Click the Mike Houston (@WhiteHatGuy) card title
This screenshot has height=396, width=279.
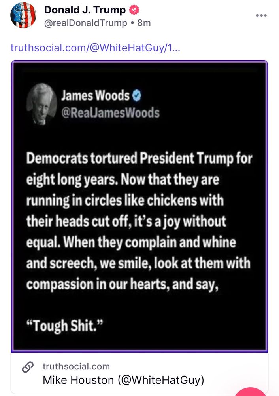[x=124, y=380]
